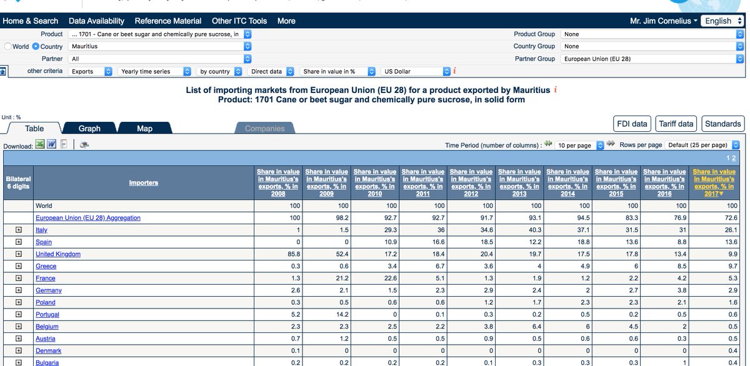Viewport: 750px width, 366px height.
Task: Print the table with printer icon
Action: click(84, 145)
